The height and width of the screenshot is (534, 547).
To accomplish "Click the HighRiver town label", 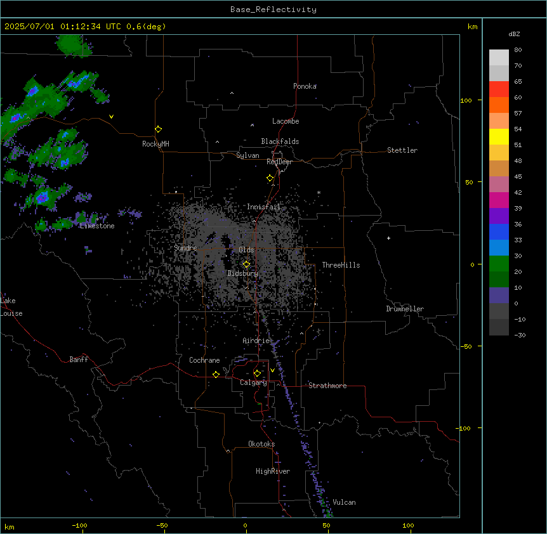I will point(273,471).
